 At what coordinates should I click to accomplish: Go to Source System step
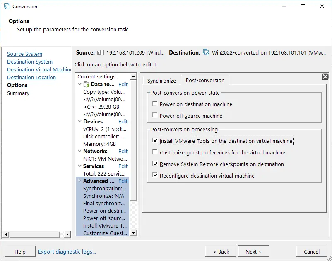[x=24, y=54]
